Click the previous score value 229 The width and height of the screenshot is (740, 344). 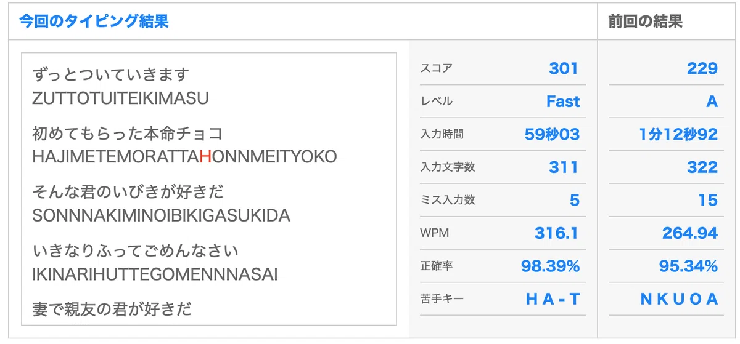click(x=702, y=68)
